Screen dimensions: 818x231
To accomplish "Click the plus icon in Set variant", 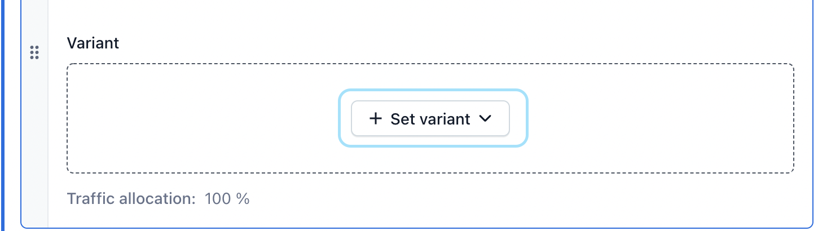I will pyautogui.click(x=375, y=118).
